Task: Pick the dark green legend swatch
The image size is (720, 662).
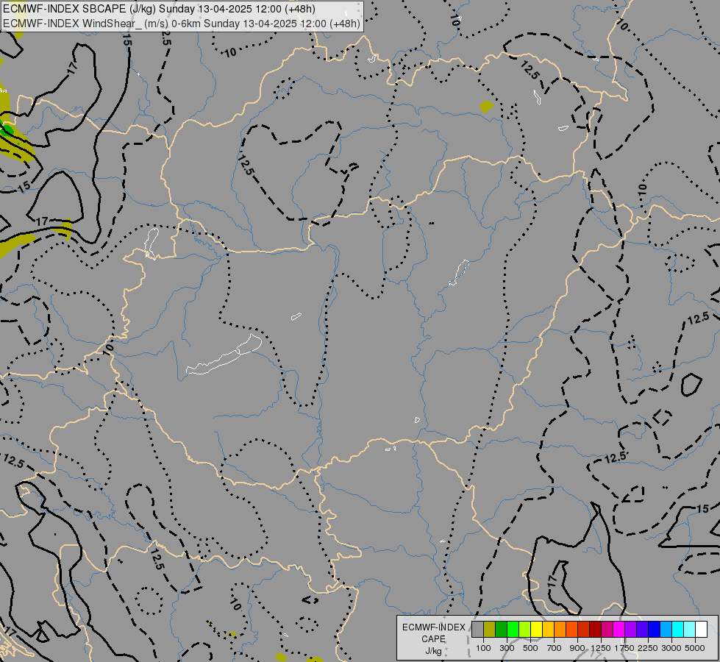Action: [x=501, y=629]
